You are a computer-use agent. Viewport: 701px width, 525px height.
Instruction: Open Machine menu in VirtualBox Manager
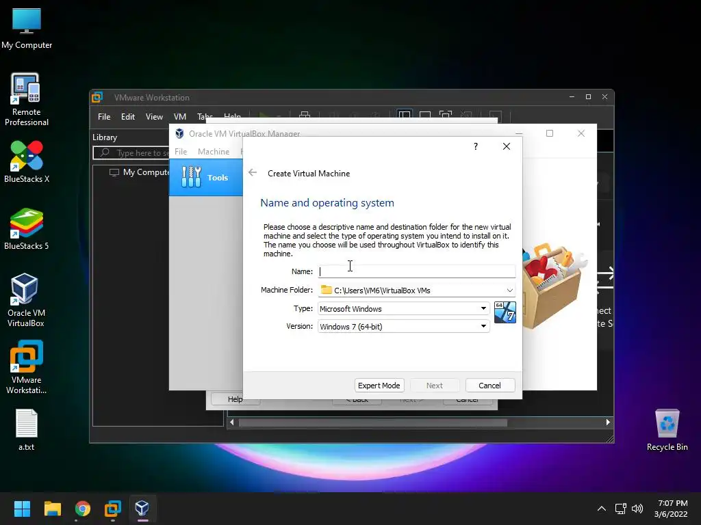pyautogui.click(x=214, y=152)
